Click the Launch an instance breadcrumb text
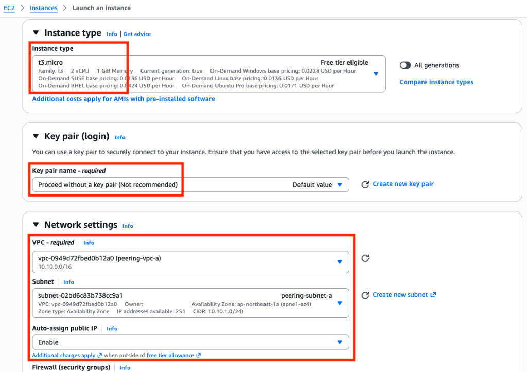This screenshot has width=527, height=372. coord(101,8)
